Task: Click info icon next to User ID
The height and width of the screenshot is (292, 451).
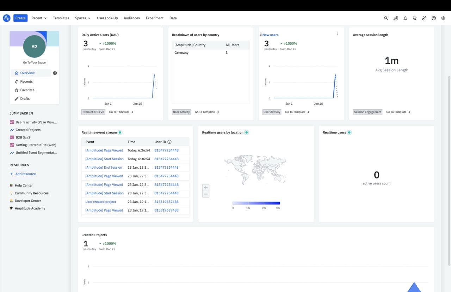Action: coord(169,142)
